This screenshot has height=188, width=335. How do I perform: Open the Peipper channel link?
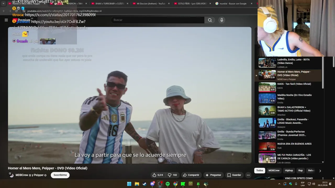[39, 175]
